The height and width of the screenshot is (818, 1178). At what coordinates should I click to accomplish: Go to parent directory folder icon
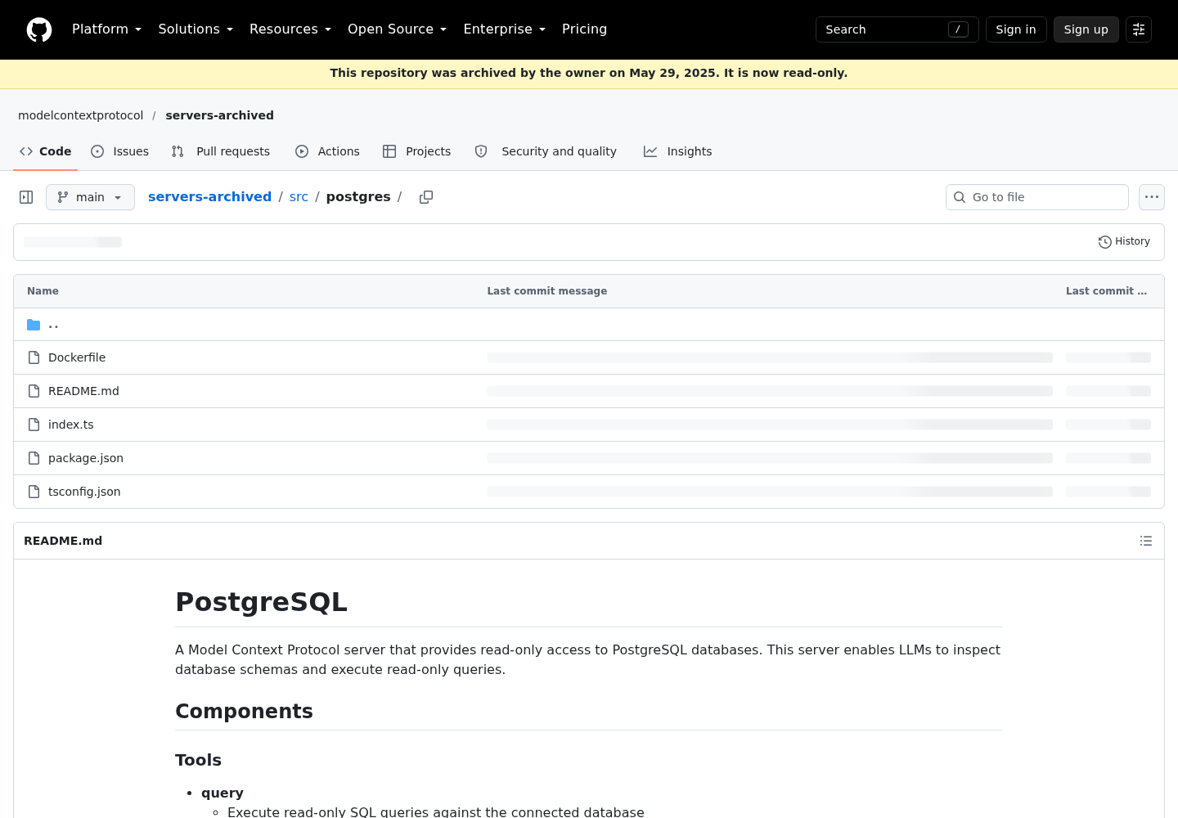pos(34,325)
